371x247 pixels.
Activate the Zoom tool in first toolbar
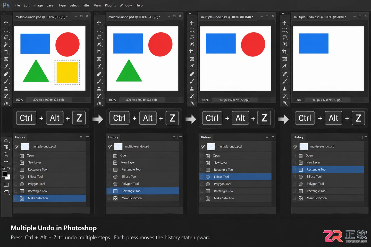pyautogui.click(x=6, y=154)
